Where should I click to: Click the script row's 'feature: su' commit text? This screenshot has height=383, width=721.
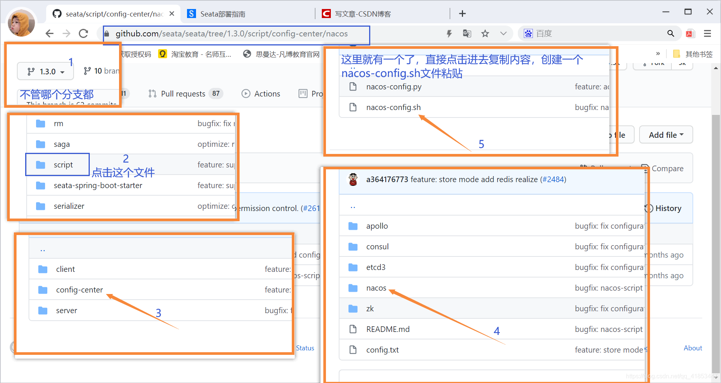click(x=216, y=165)
